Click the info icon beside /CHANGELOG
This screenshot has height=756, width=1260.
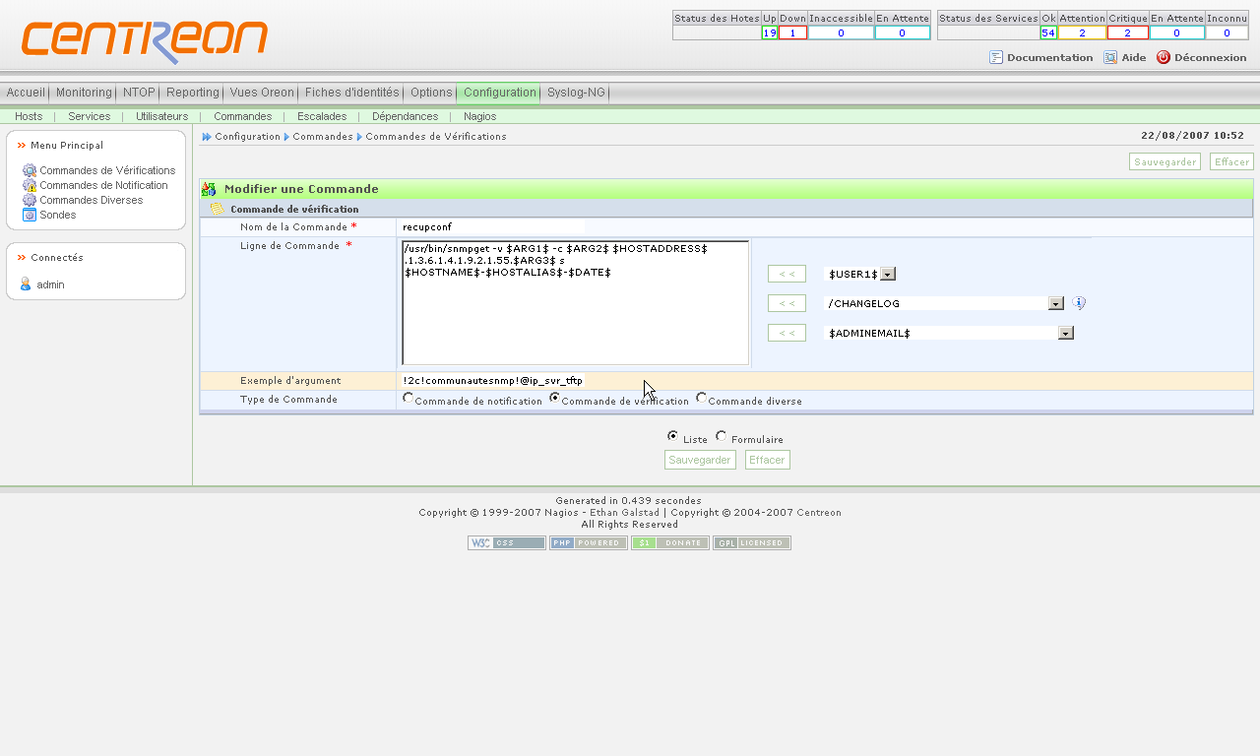coord(1079,303)
